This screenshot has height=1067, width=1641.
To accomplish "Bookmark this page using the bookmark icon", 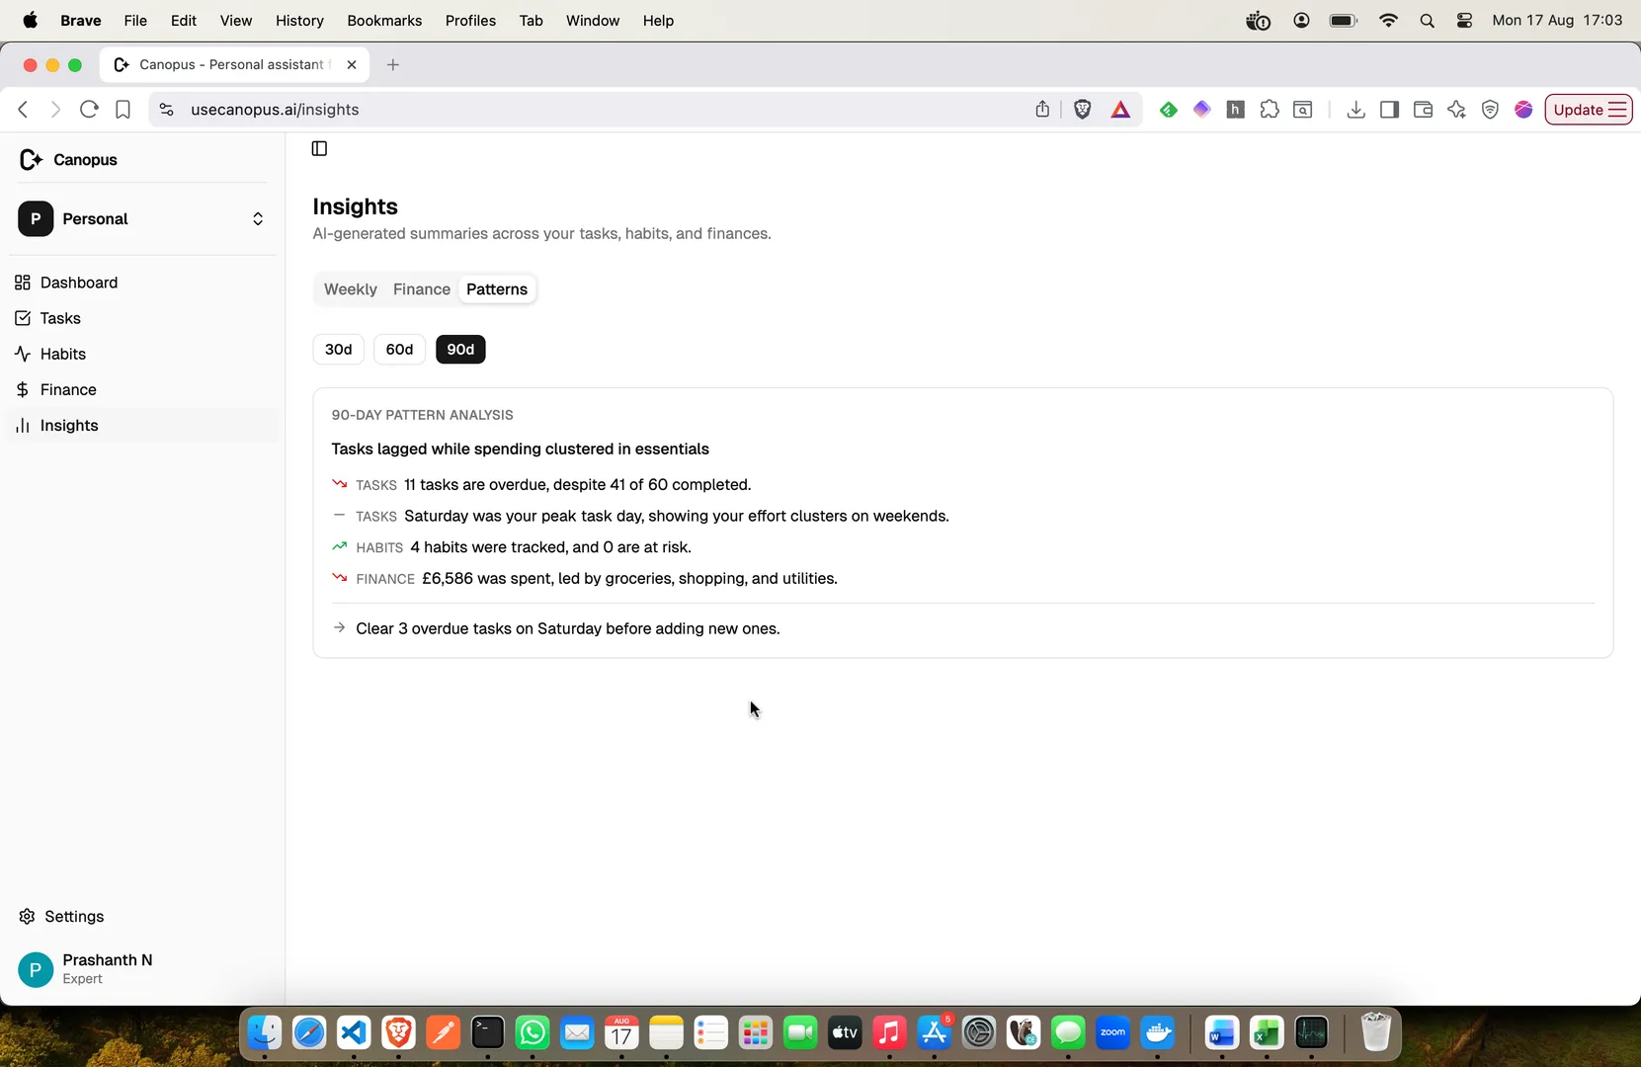I will tap(123, 110).
